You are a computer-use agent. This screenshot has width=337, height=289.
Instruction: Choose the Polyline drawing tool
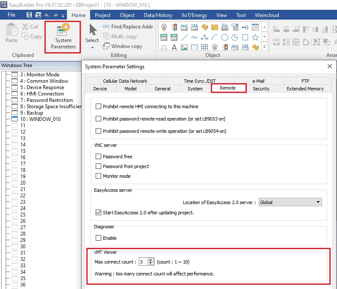[x=204, y=37]
